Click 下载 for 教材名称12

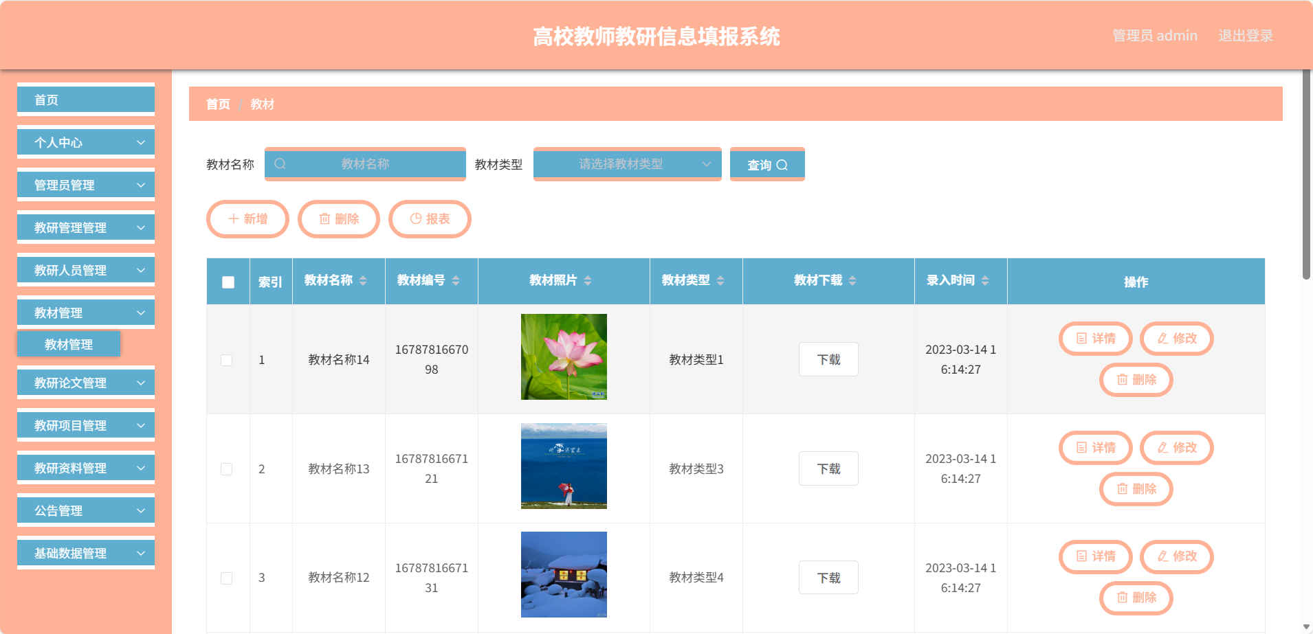click(828, 578)
